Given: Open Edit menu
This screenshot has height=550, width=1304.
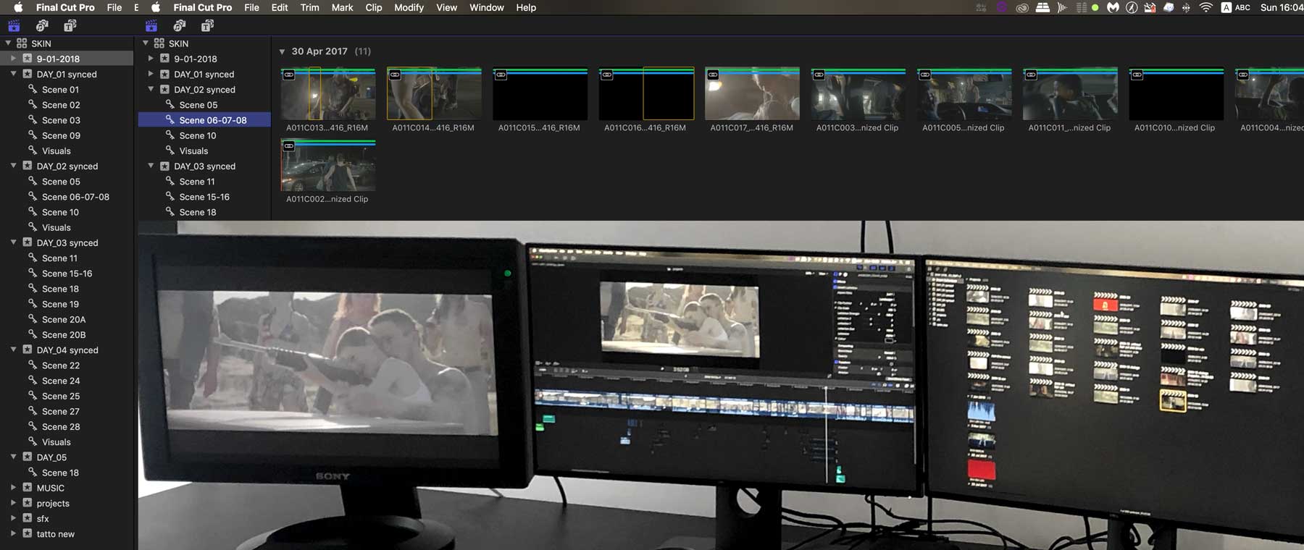Looking at the screenshot, I should coord(280,7).
